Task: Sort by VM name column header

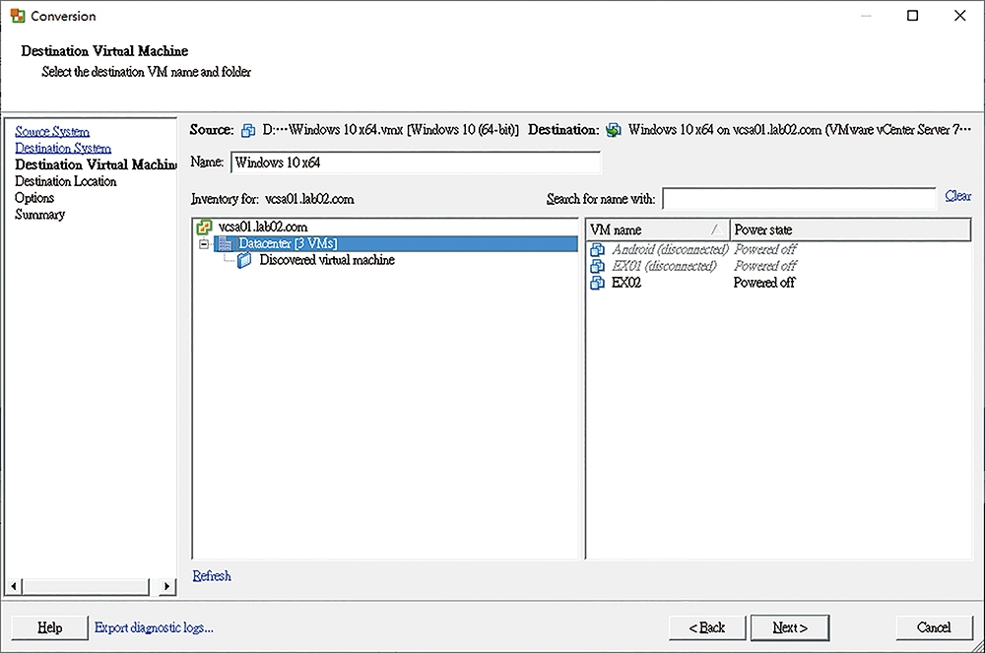Action: [657, 229]
